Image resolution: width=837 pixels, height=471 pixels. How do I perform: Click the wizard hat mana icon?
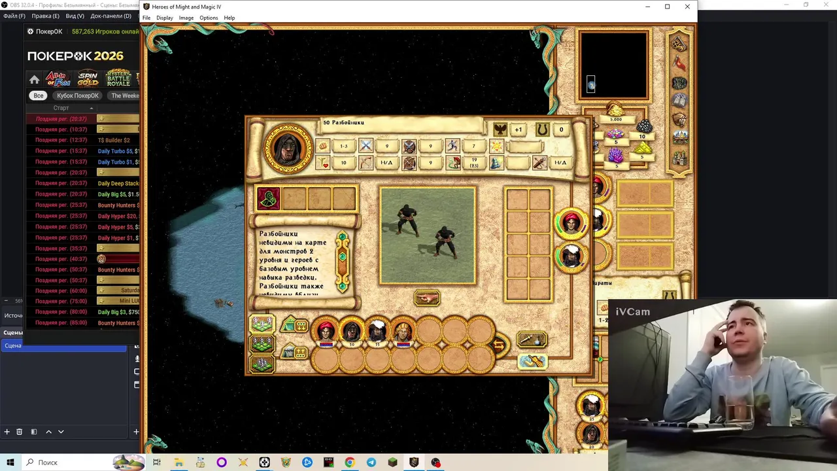pyautogui.click(x=496, y=162)
